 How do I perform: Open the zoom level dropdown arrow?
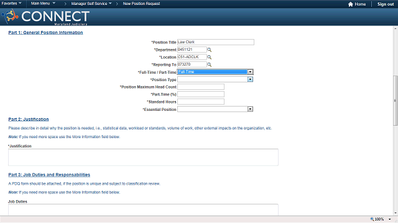pyautogui.click(x=390, y=219)
